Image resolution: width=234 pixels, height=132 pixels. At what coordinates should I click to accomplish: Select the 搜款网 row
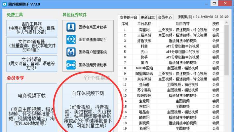[x=171, y=107]
